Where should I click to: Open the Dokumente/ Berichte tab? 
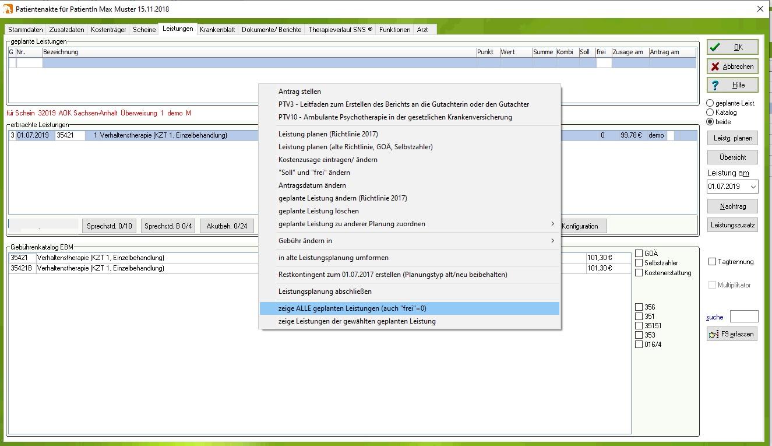[272, 30]
